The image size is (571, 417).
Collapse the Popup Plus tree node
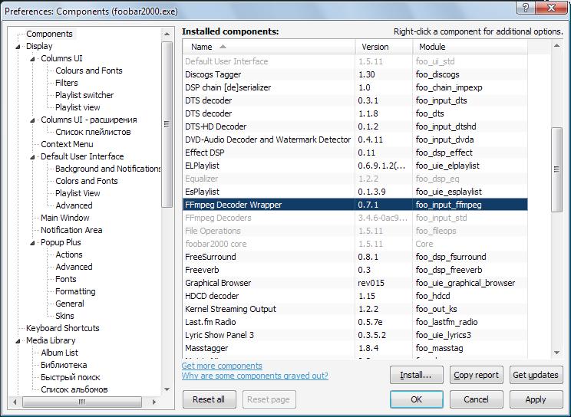click(x=33, y=242)
